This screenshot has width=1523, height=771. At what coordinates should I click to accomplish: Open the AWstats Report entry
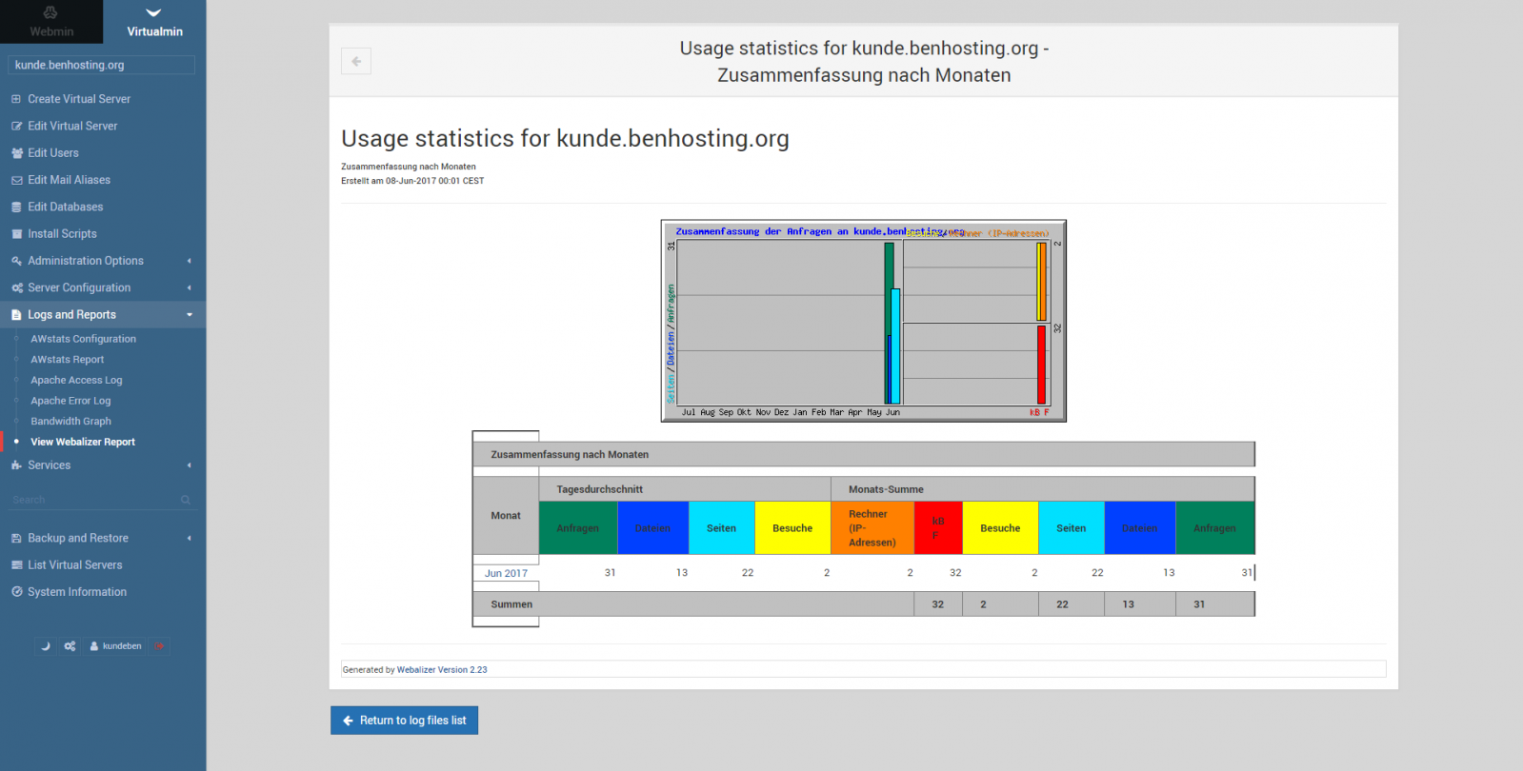(67, 360)
